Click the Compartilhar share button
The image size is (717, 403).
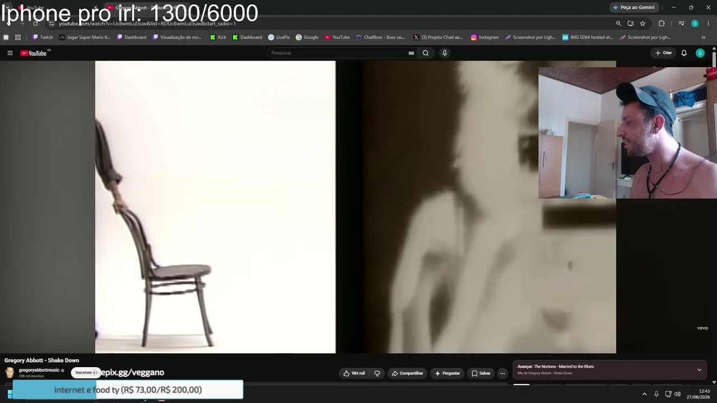click(407, 373)
